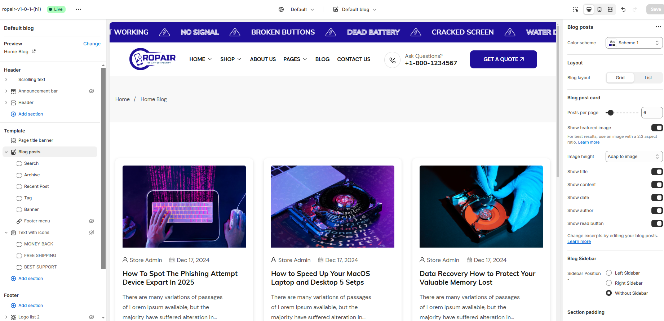The image size is (664, 321).
Task: Open the inspector selection tool icon
Action: (x=576, y=9)
